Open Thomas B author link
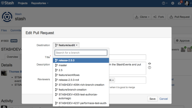The width and height of the screenshot is (192, 108). (15, 72)
